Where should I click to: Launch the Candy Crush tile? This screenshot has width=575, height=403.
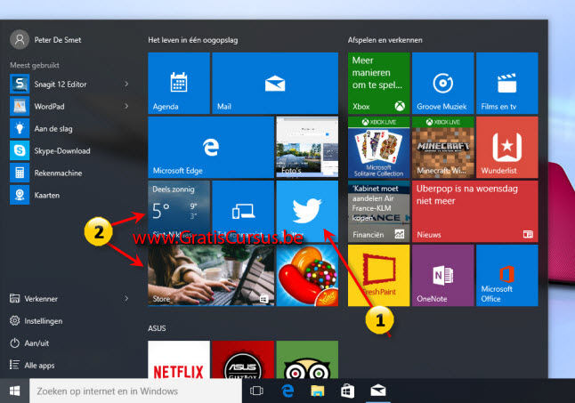[x=307, y=276]
